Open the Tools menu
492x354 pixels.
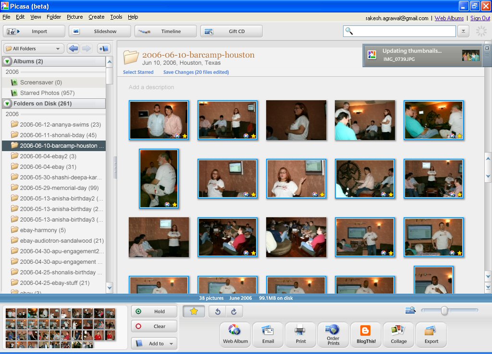[x=116, y=17]
